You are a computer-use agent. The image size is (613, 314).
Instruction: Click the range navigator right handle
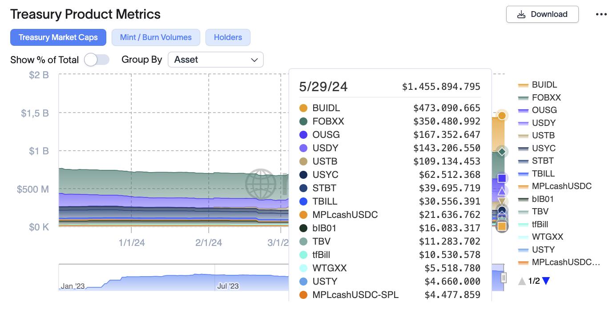tap(504, 278)
